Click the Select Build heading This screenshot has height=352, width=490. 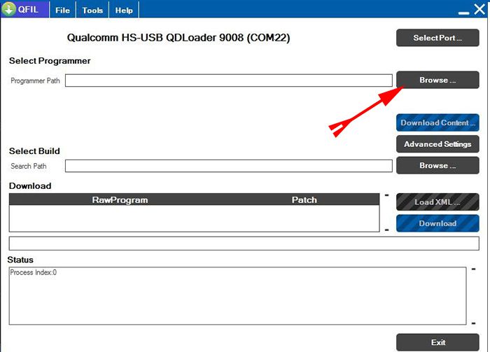34,151
